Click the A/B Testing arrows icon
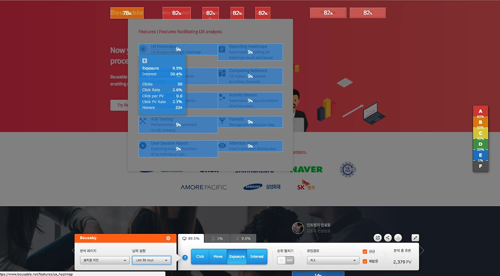Screen dimensions: 500x276 point(143,121)
